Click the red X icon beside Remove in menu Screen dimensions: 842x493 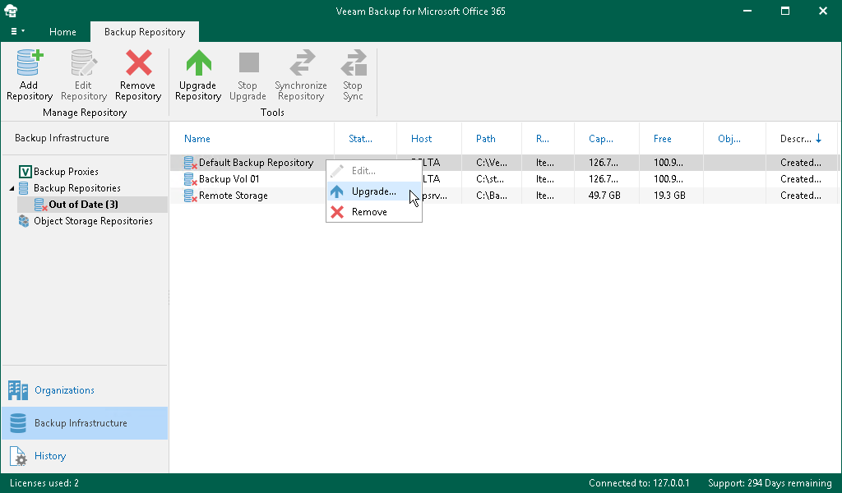tap(337, 212)
